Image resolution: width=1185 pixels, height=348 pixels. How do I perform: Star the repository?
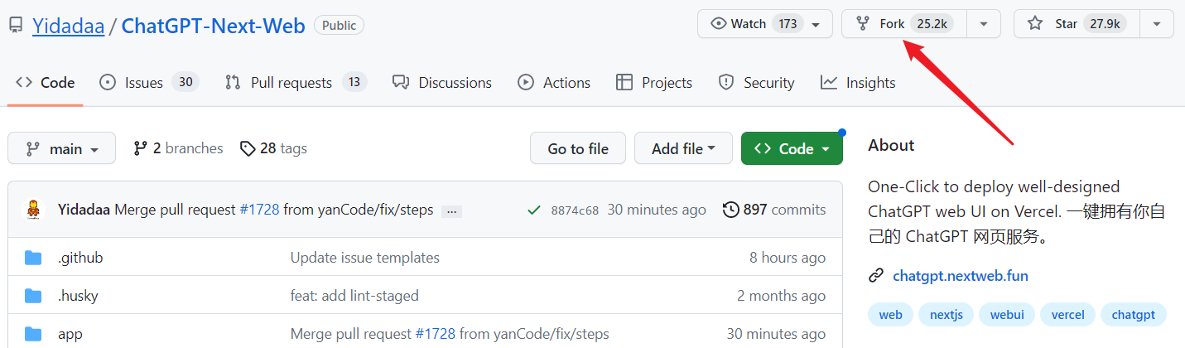[x=1077, y=24]
